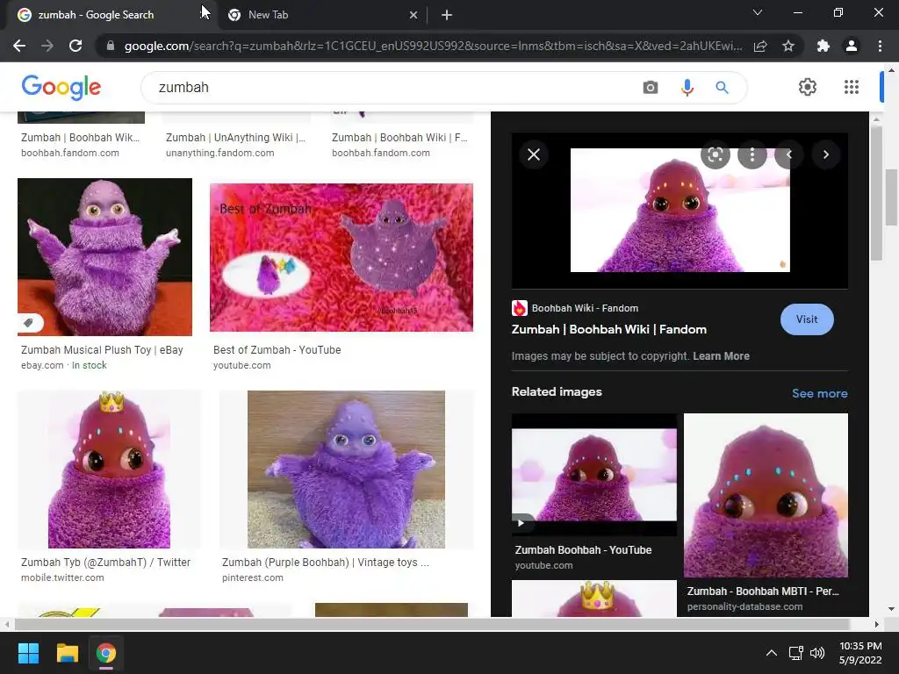Image resolution: width=899 pixels, height=674 pixels.
Task: Click scroll-down arrow of page scrollbar
Action: tap(891, 609)
